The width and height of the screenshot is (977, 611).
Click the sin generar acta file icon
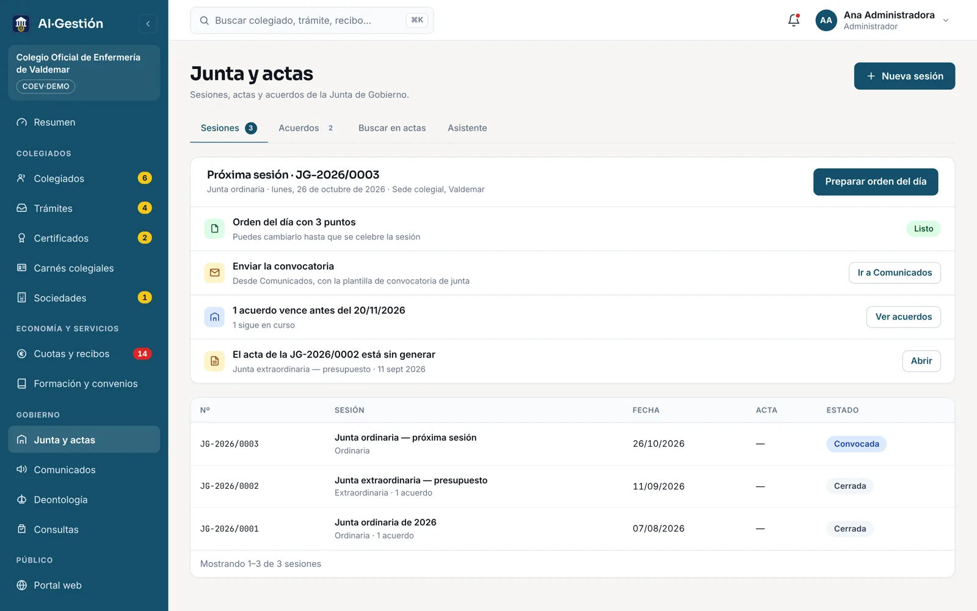(214, 361)
